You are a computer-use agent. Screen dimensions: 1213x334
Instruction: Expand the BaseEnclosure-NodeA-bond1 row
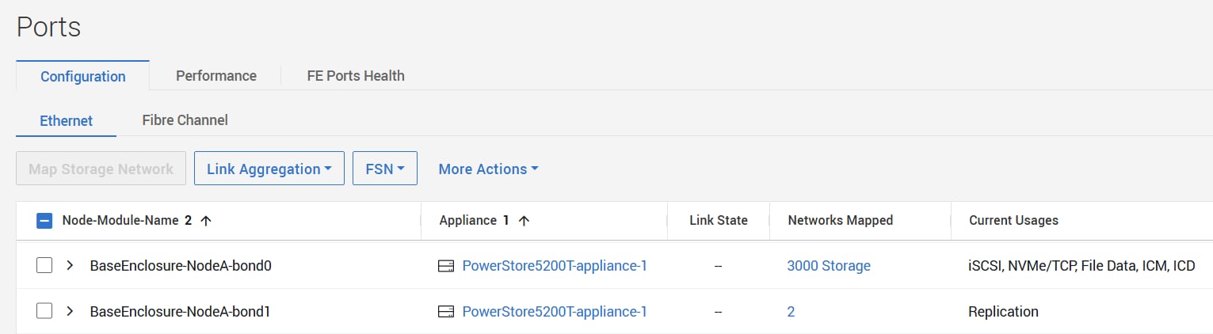coord(70,312)
